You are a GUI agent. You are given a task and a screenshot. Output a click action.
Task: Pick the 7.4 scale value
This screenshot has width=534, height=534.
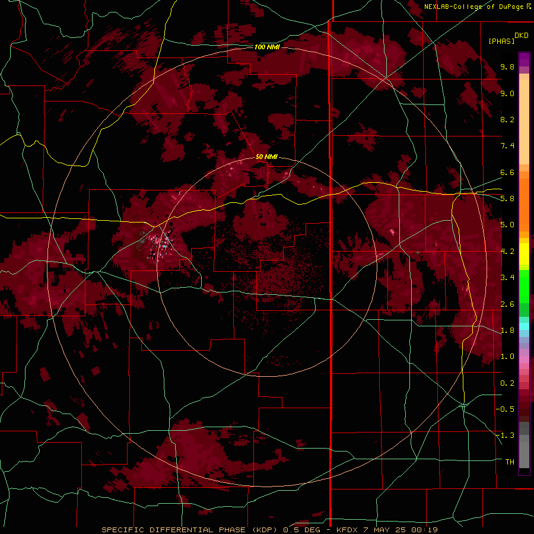507,146
